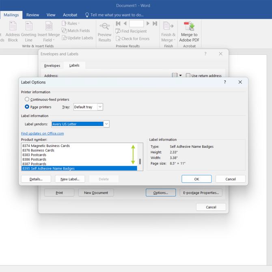Screen dimensions: 272x272
Task: Go to first record arrow
Action: (x=118, y=24)
